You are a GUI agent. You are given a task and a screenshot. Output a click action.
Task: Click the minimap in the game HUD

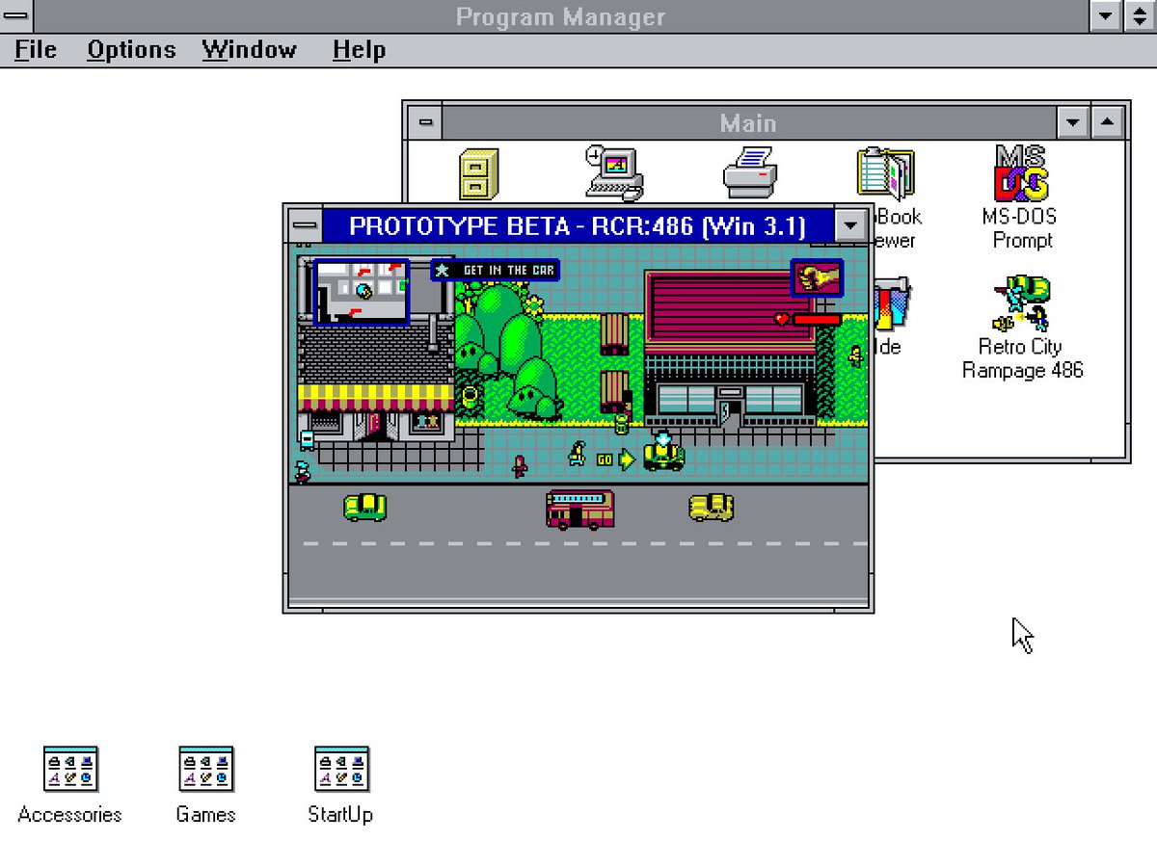pyautogui.click(x=362, y=292)
